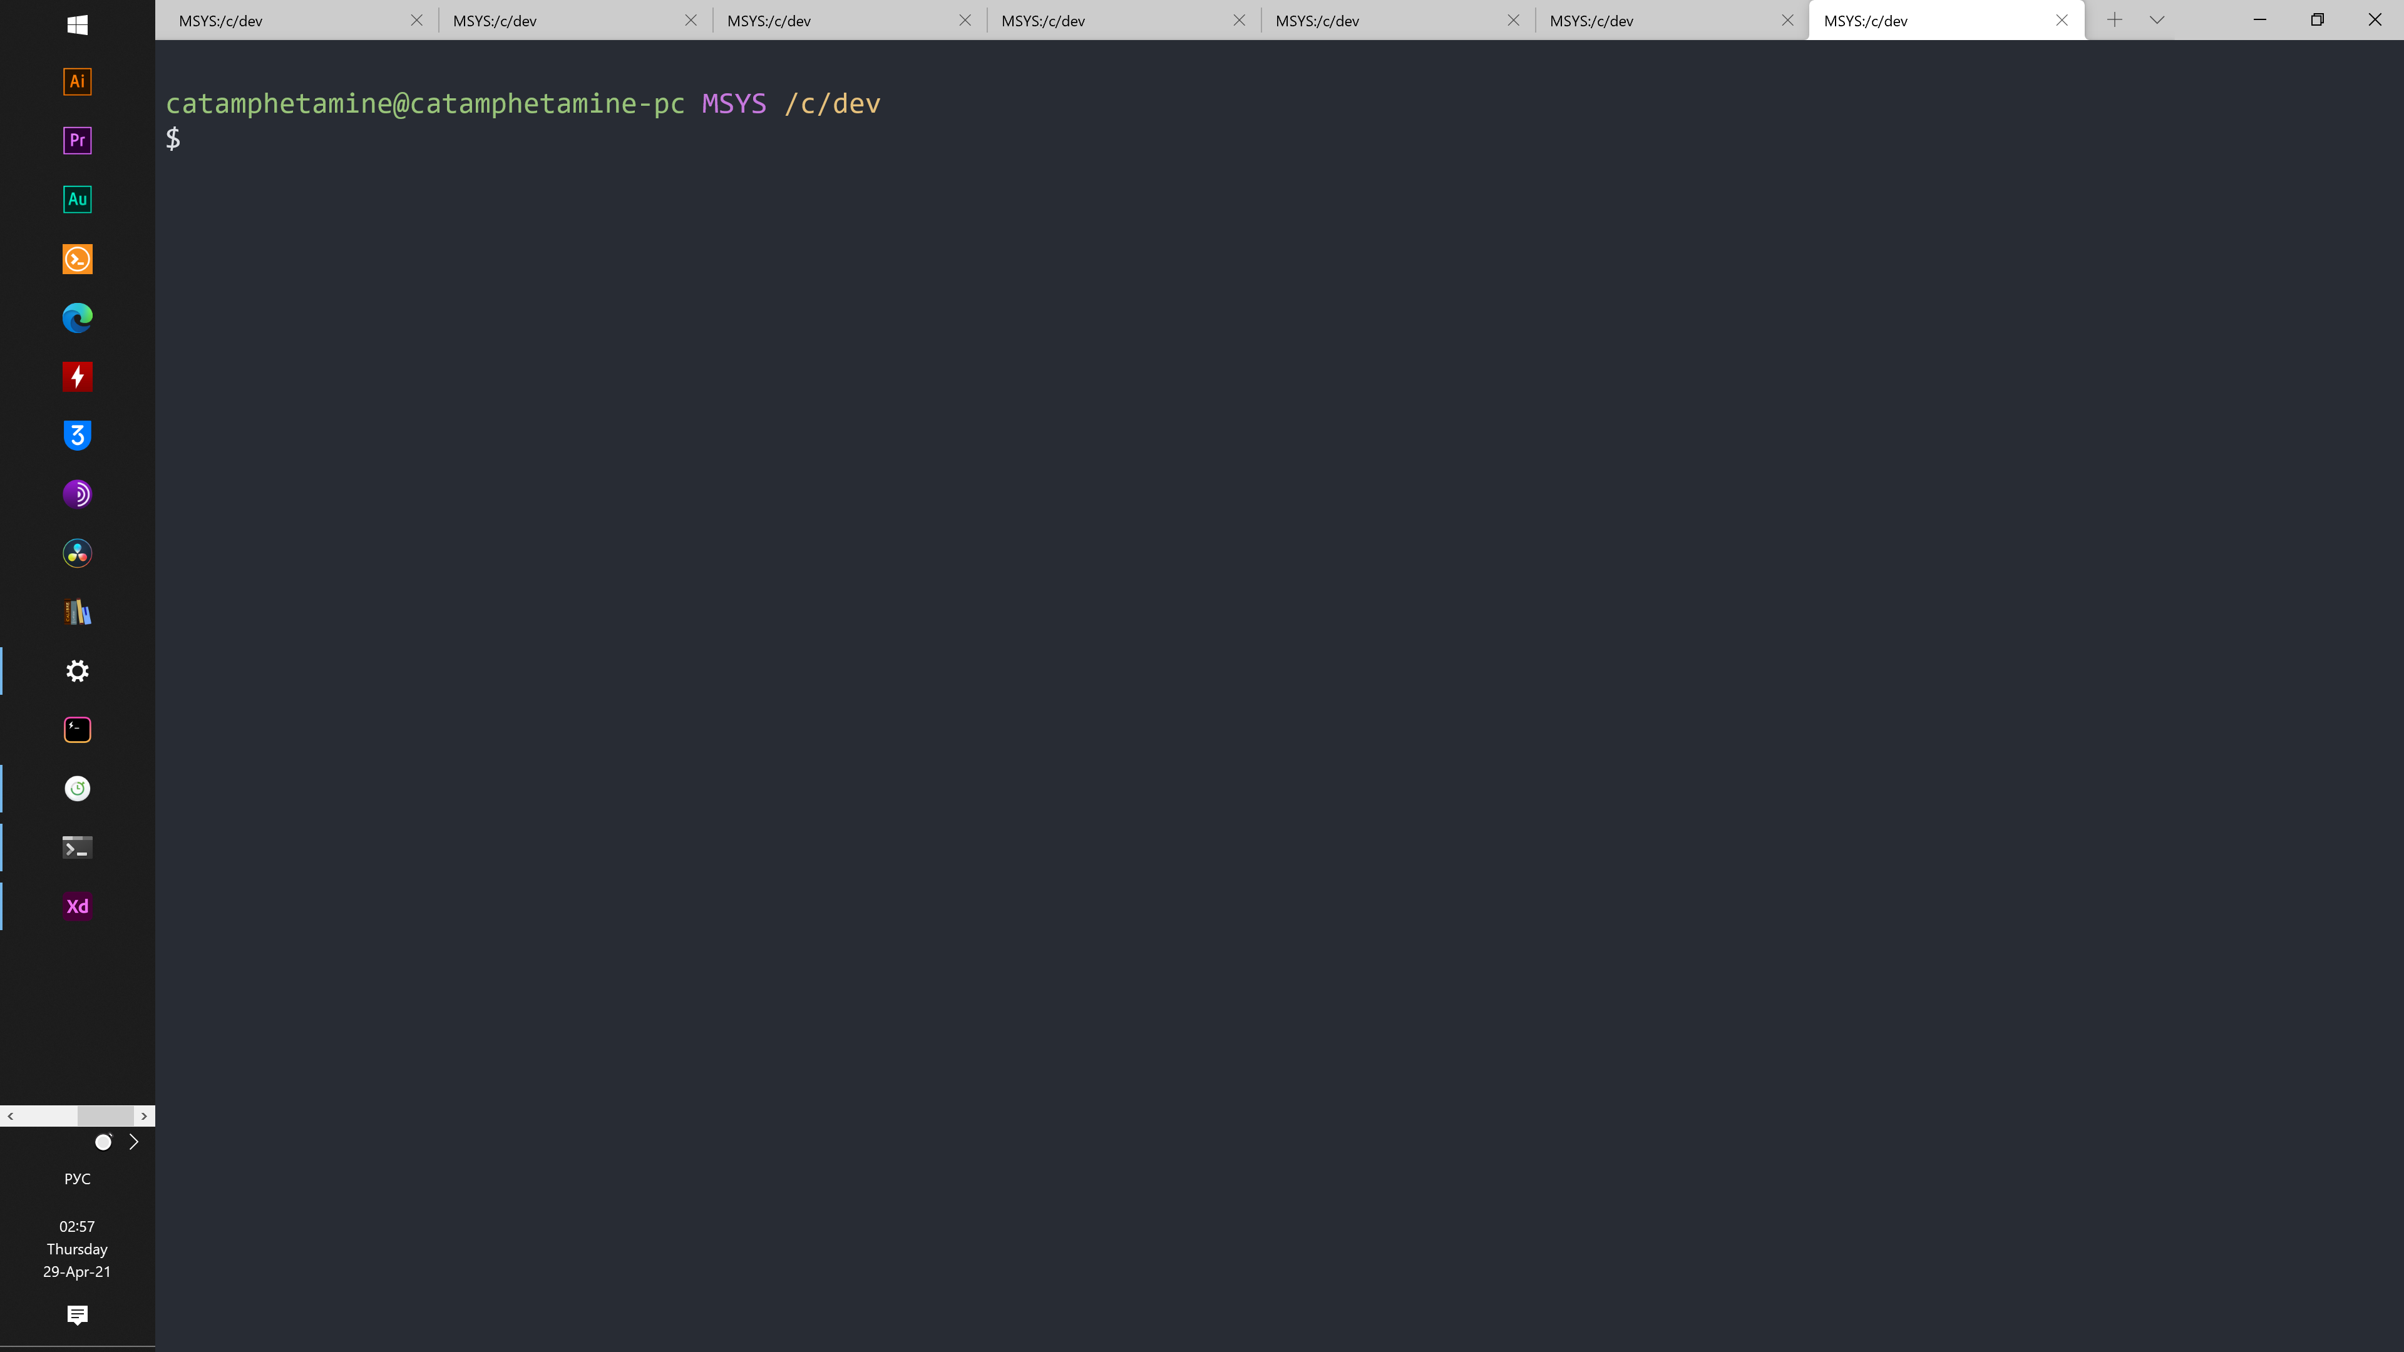
Task: Launch Adobe Premiere Pro taskbar icon
Action: coord(78,140)
